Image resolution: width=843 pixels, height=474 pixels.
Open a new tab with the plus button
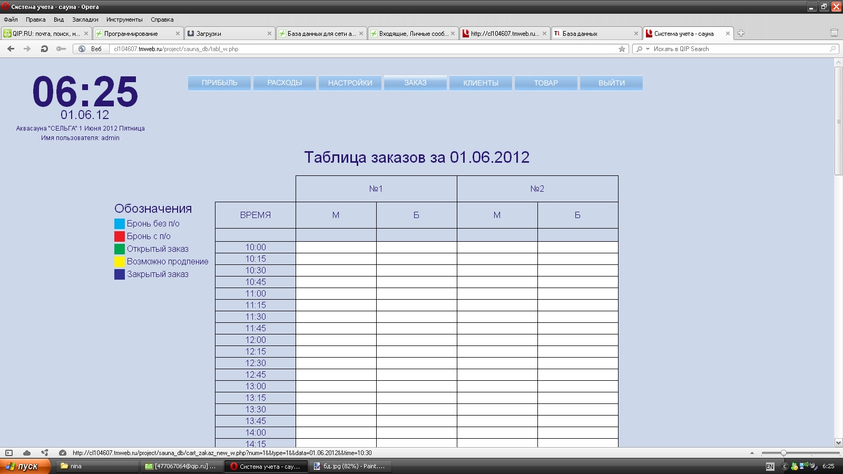[741, 33]
